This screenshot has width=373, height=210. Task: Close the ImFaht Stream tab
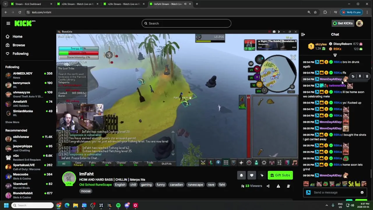[x=190, y=4]
